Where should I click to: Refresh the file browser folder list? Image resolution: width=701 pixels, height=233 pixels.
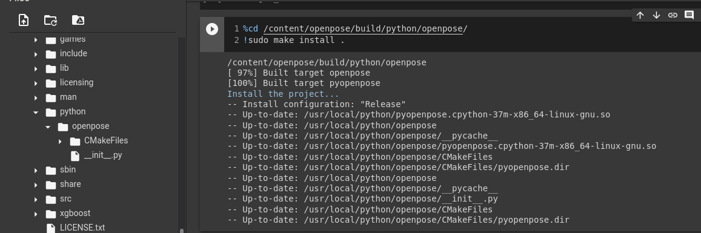coord(50,20)
